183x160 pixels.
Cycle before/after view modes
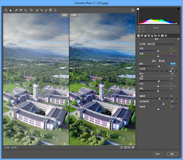pyautogui.click(x=121, y=147)
